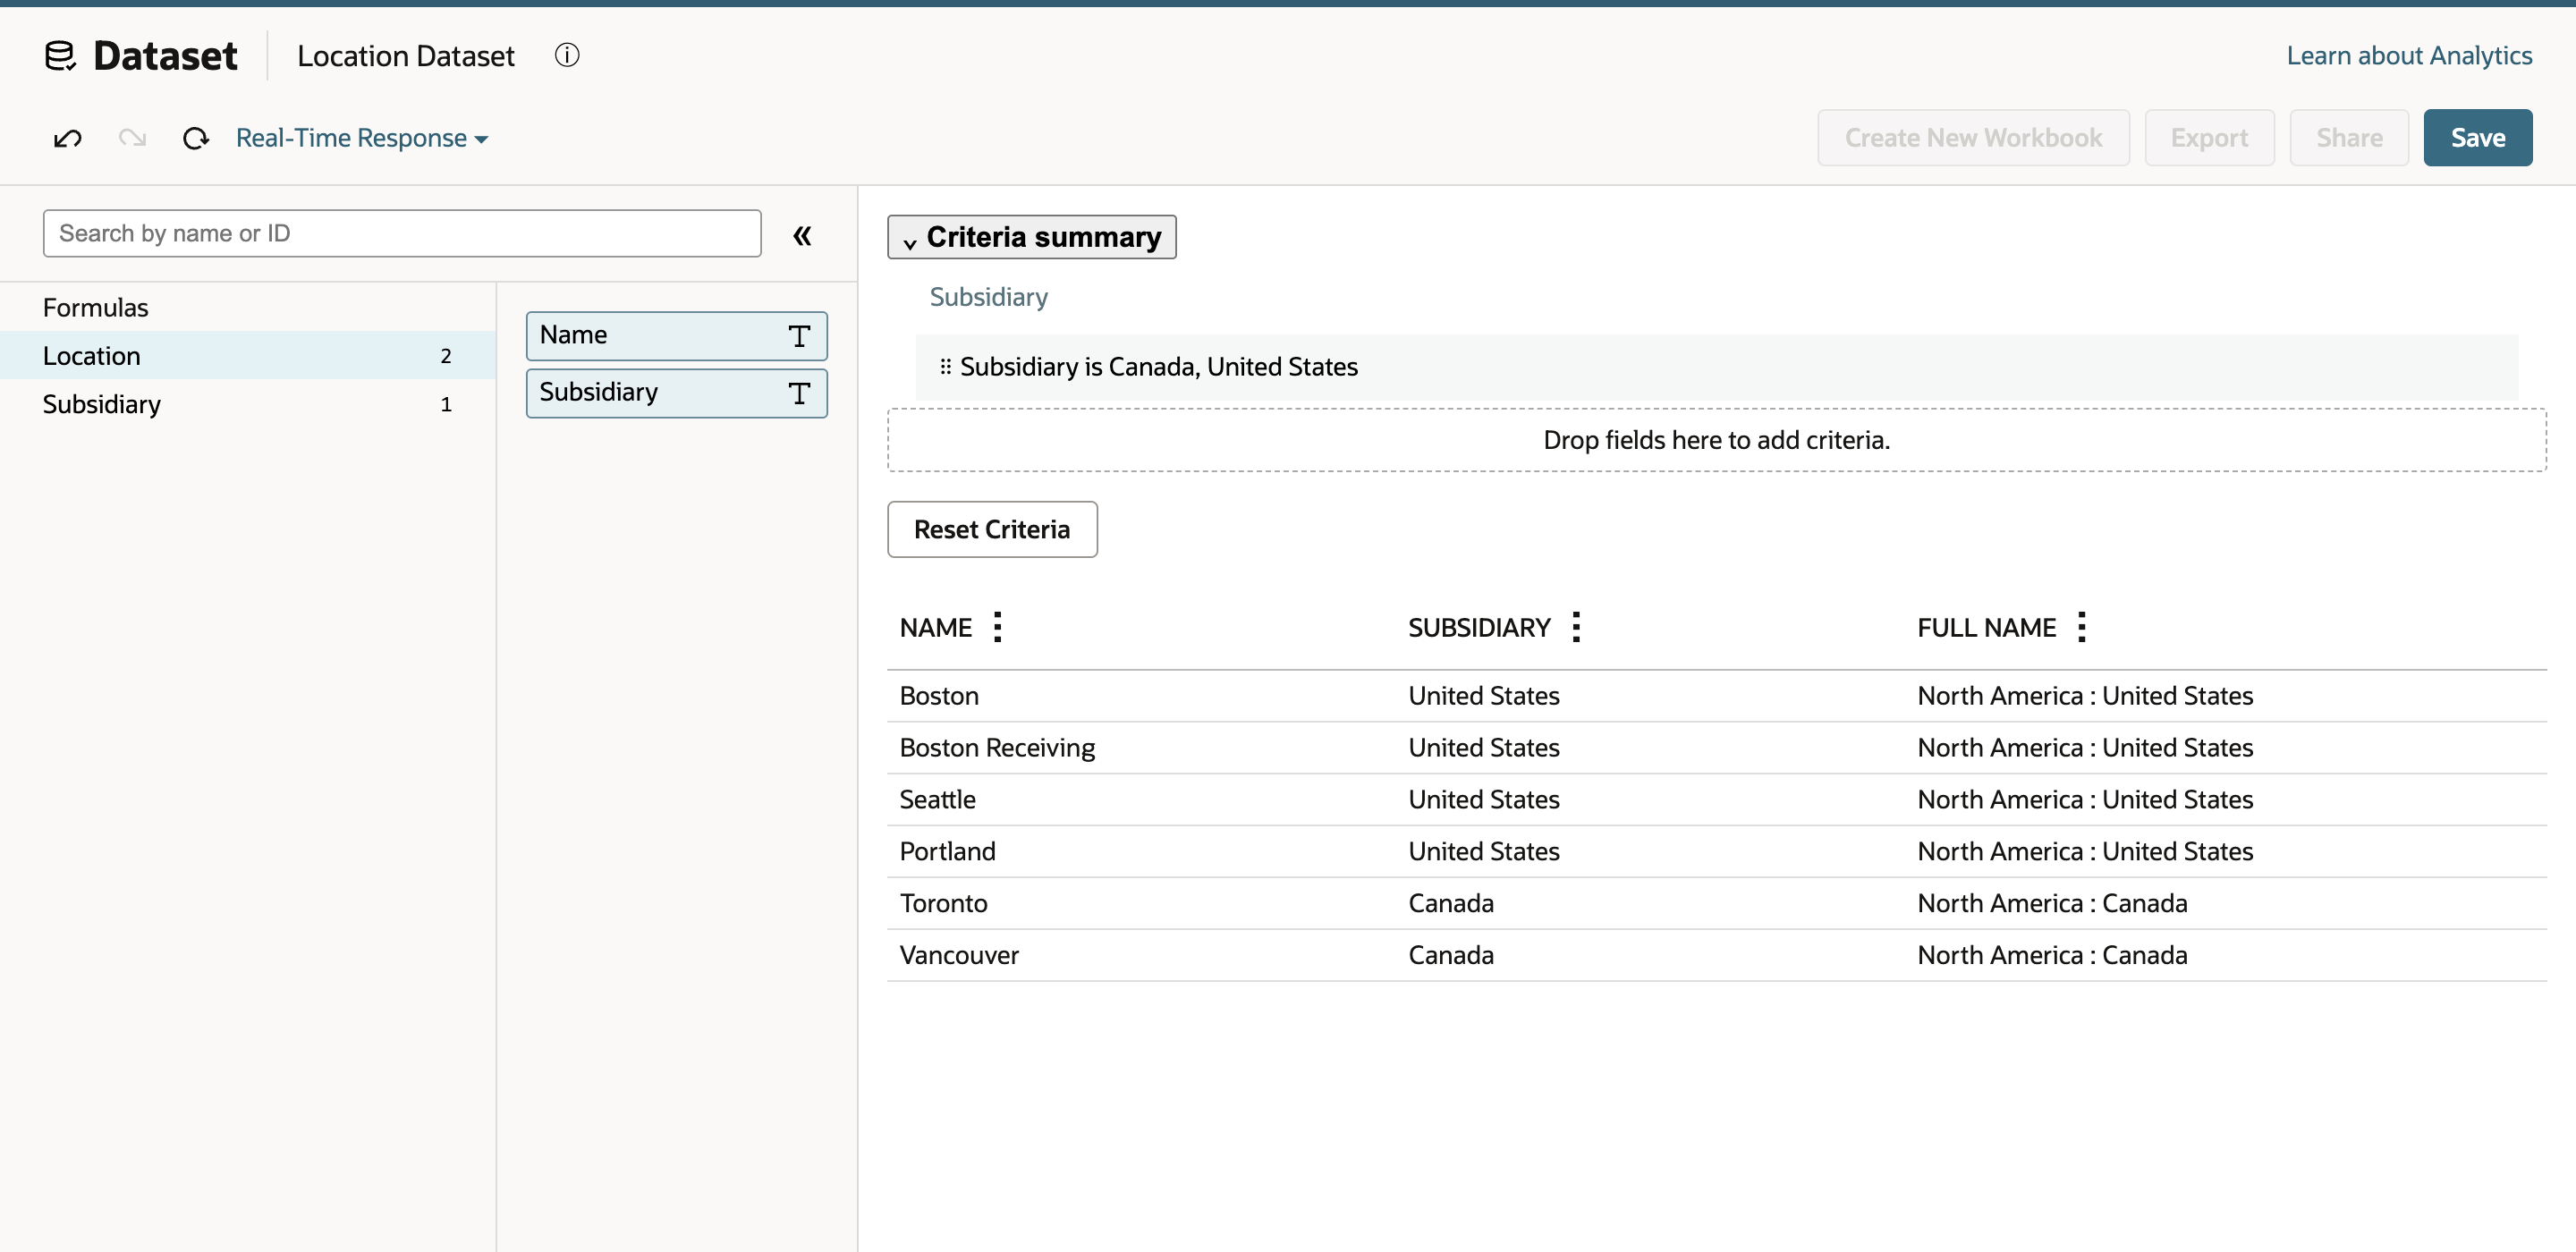Click the FULL NAME column header
The height and width of the screenshot is (1252, 2576).
click(x=1986, y=628)
